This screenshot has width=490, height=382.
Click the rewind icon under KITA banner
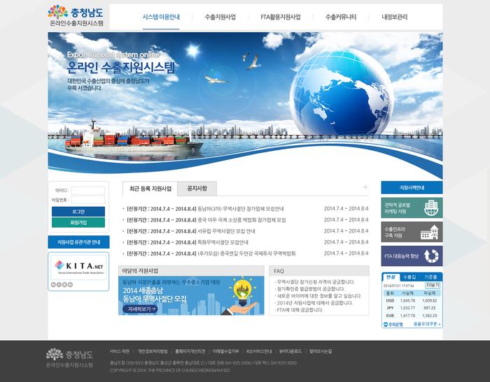[53, 284]
